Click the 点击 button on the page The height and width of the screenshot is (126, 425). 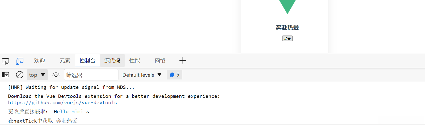tap(287, 38)
